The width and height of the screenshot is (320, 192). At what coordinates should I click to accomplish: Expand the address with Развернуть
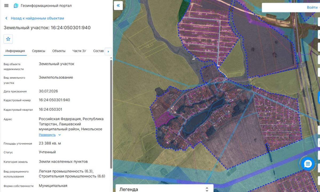[x=50, y=135]
